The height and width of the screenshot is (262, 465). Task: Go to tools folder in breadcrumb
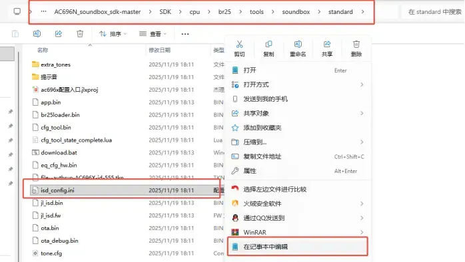tap(256, 12)
